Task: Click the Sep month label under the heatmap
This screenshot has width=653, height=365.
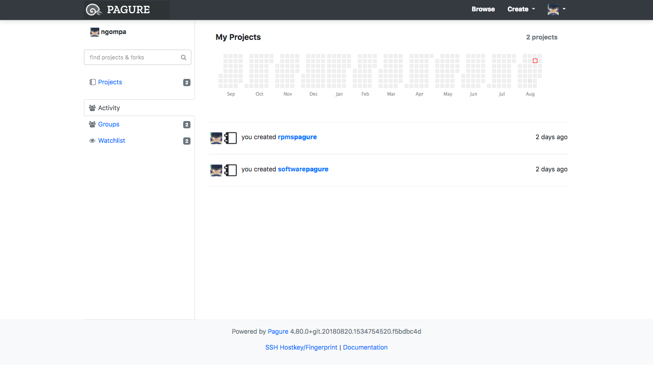Action: (231, 94)
